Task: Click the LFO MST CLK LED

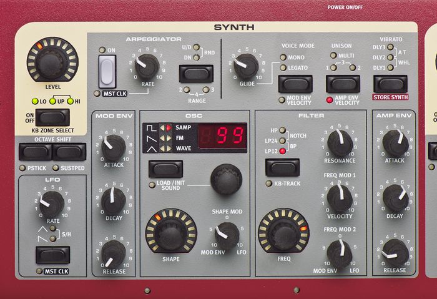Action: pyautogui.click(x=39, y=271)
